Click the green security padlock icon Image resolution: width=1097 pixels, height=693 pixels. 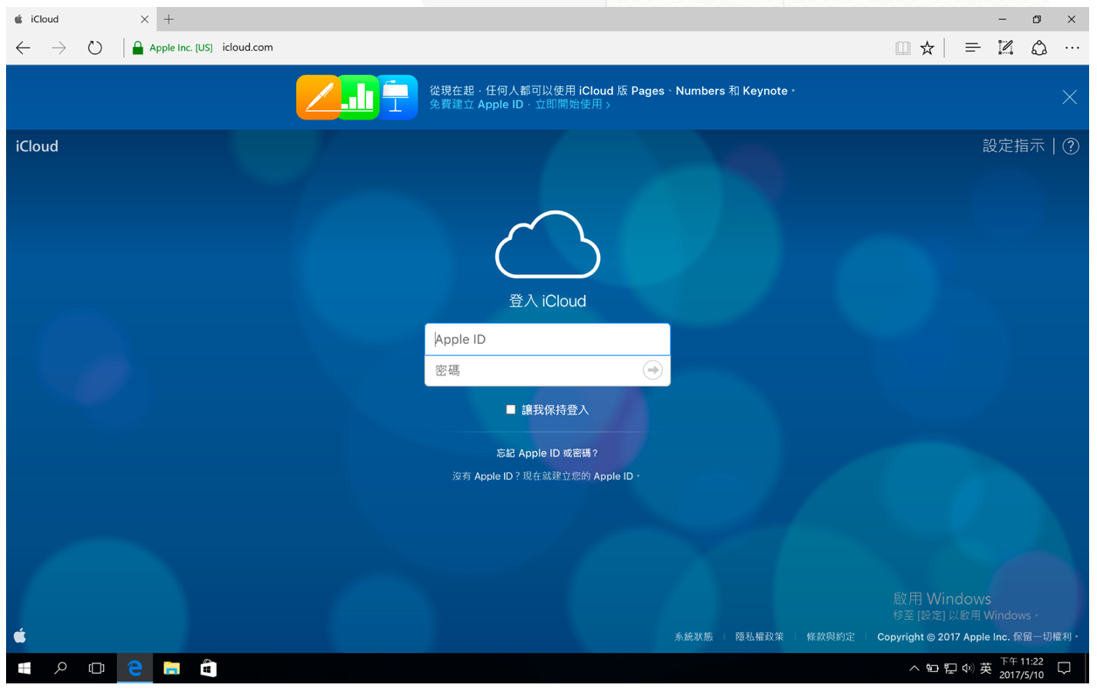(137, 48)
